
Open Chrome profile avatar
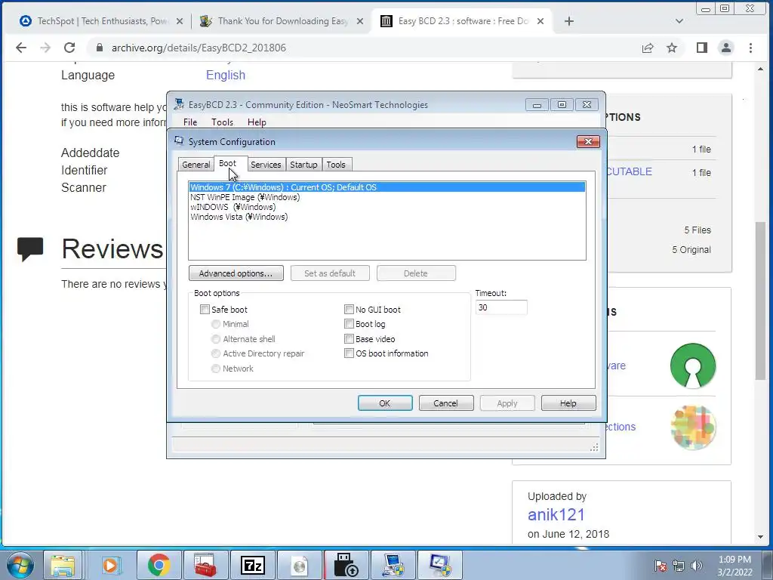coord(726,48)
